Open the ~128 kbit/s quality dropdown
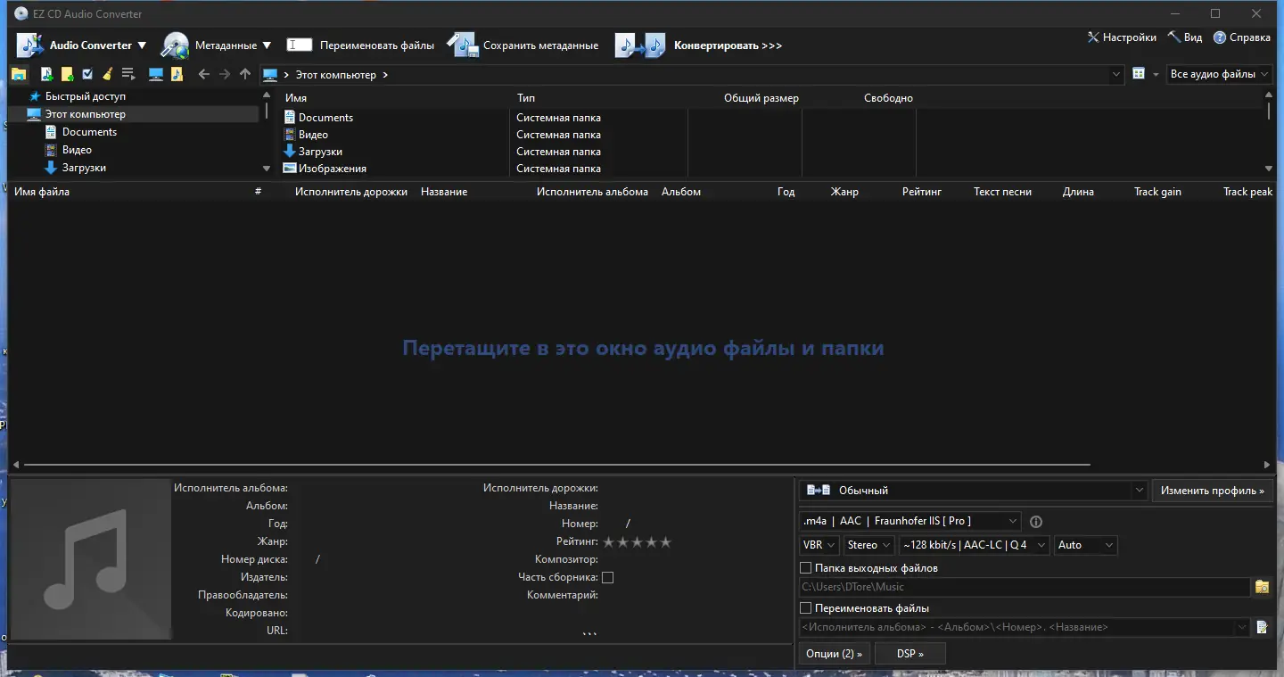The height and width of the screenshot is (677, 1284). (974, 545)
